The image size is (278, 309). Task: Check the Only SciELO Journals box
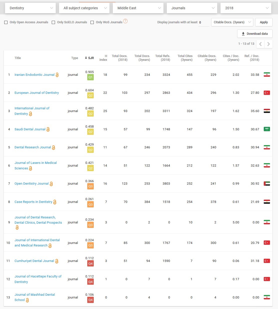[53, 22]
